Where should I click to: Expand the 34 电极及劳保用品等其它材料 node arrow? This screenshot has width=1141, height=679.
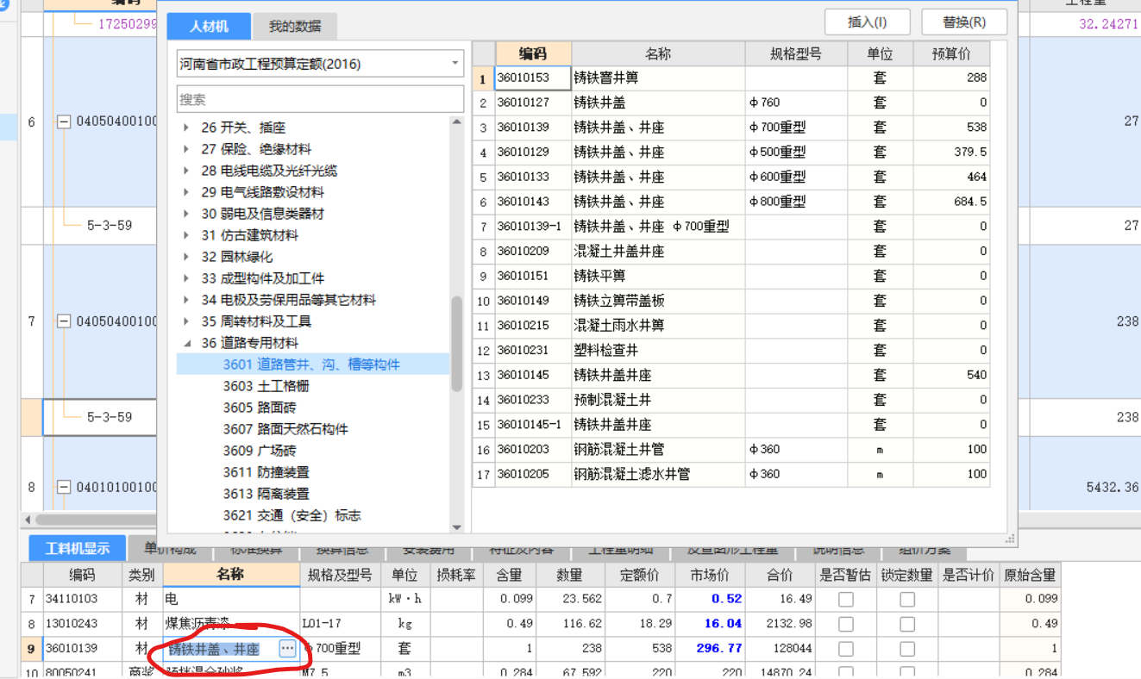click(186, 300)
